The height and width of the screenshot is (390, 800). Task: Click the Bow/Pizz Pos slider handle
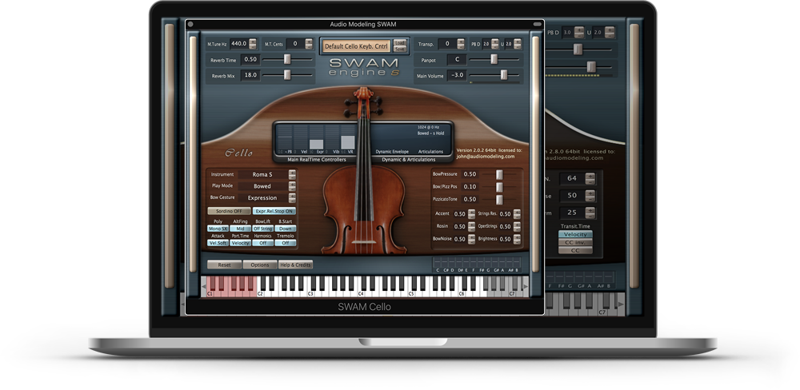(499, 187)
